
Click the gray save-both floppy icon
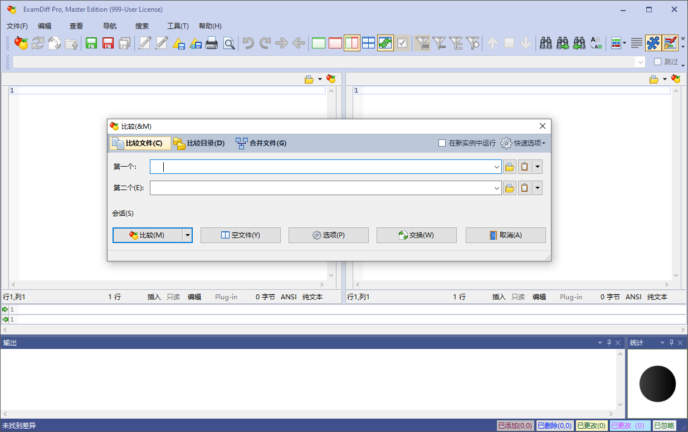(125, 43)
